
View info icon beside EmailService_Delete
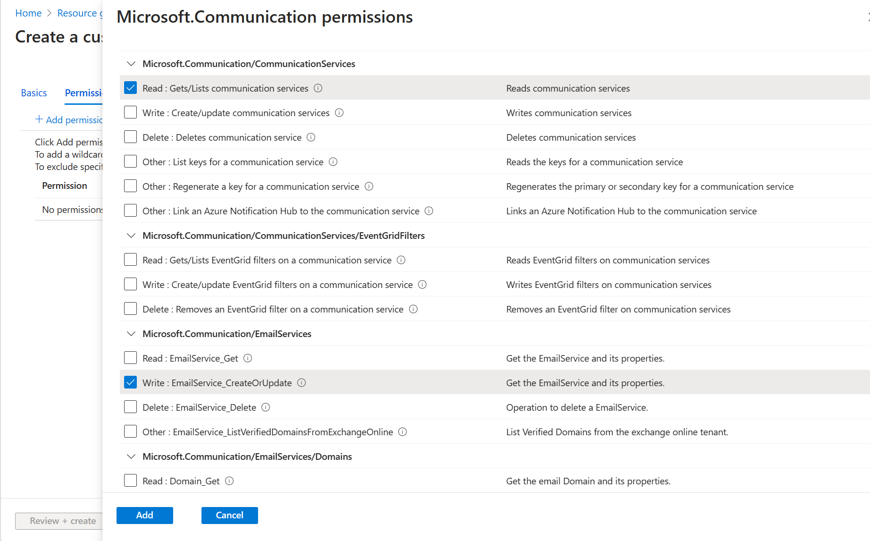point(266,407)
